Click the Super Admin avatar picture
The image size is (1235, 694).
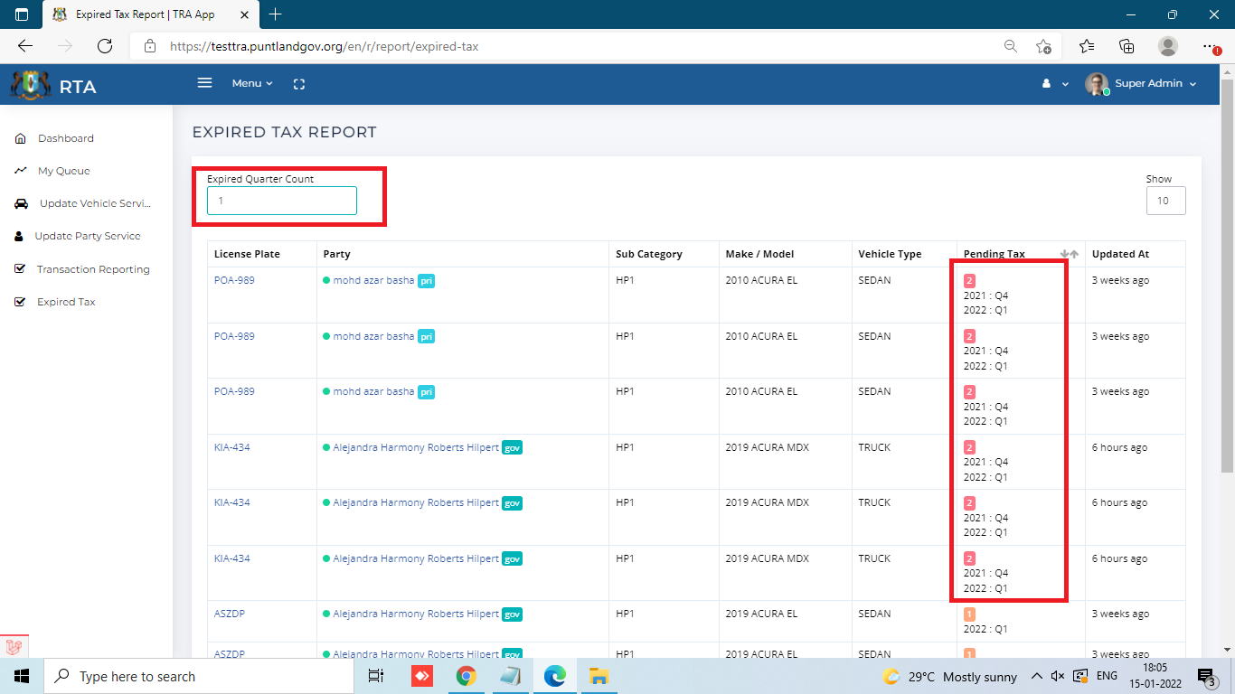click(1097, 84)
